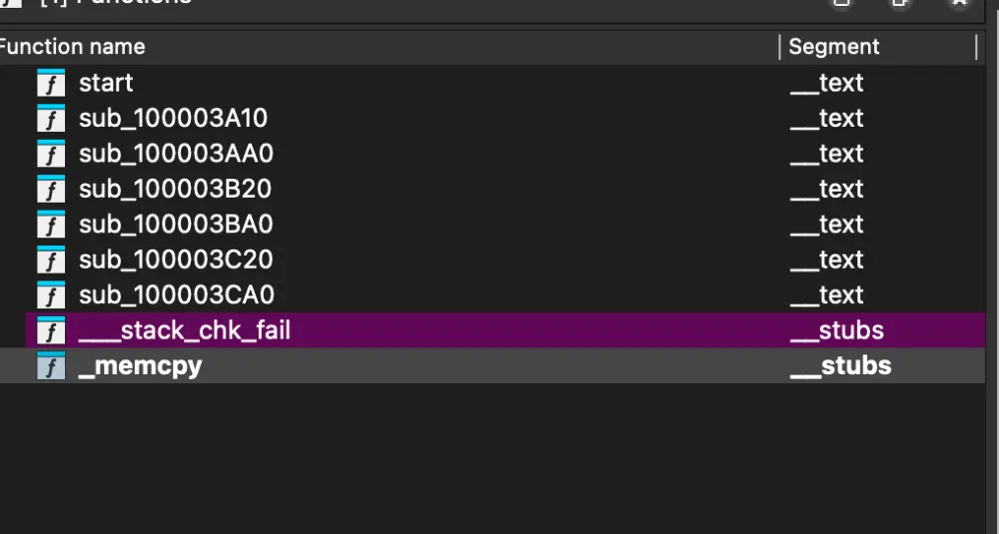Select sub_100003A10 in the functions list
Viewport: 999px width, 534px height.
(173, 119)
